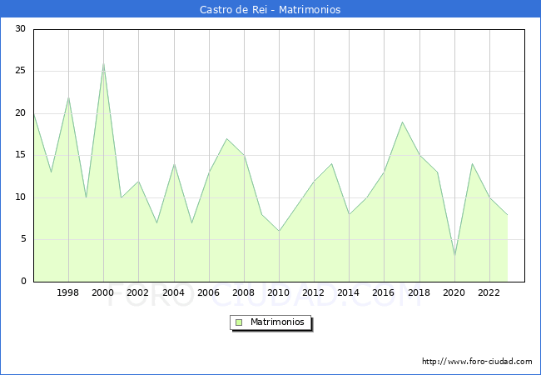Screen dimensions: 541x375
Task: Click the 20 y-axis label
Action: click(20, 112)
